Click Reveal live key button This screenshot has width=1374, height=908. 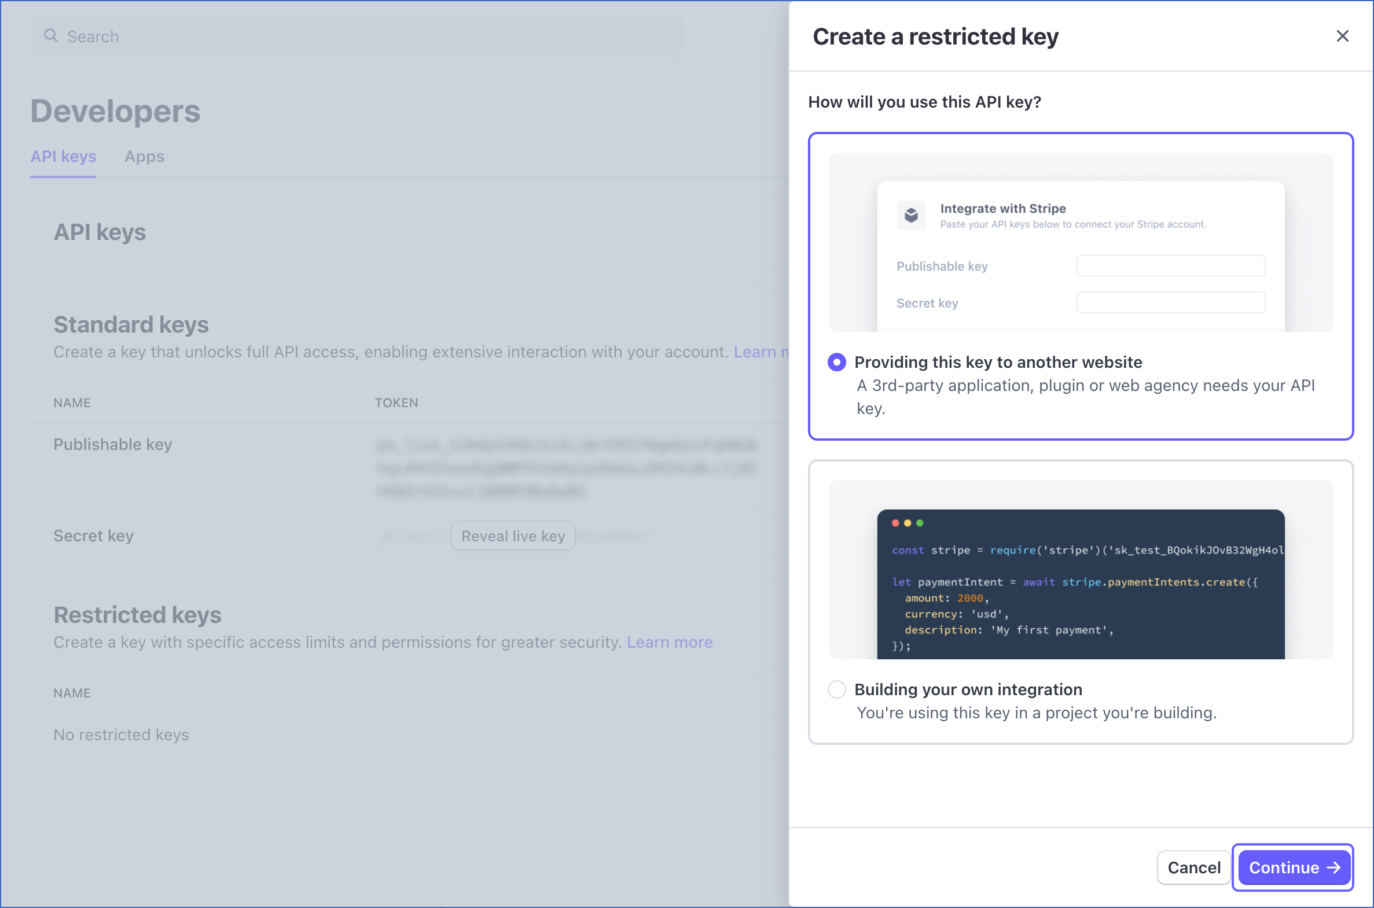tap(513, 536)
